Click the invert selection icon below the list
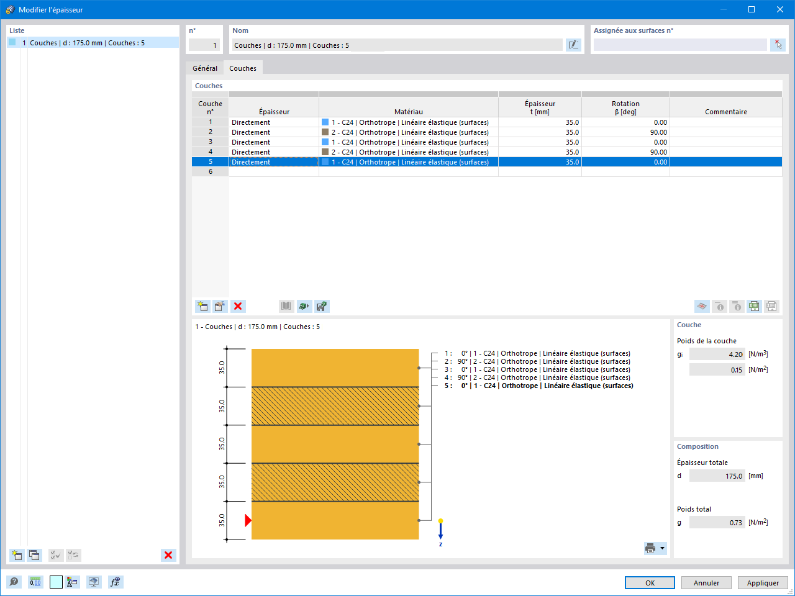This screenshot has height=596, width=795. [x=73, y=555]
